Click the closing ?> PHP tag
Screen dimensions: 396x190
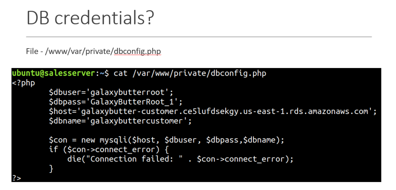16,178
